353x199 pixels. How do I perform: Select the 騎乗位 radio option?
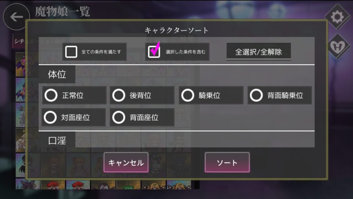(211, 95)
